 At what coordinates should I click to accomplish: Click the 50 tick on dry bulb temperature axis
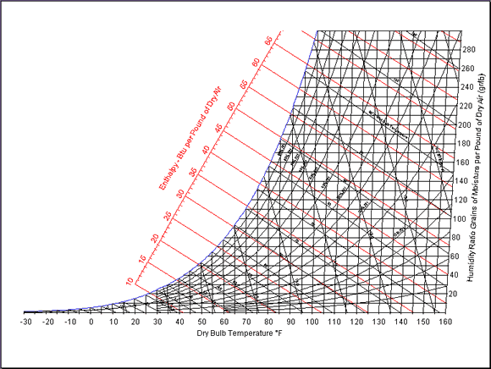click(x=202, y=322)
